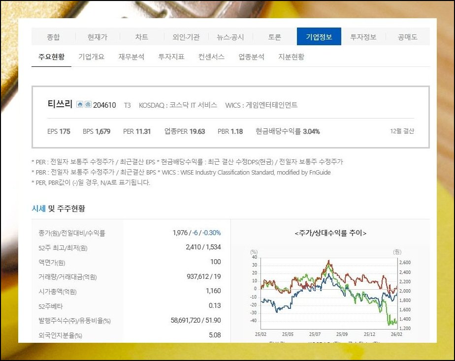Open the 투자지표 sub-tab

click(x=171, y=57)
